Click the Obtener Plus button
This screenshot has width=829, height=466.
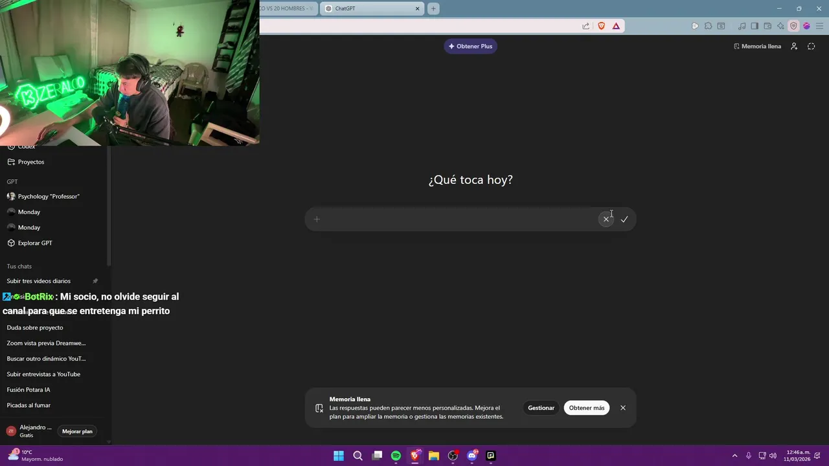pyautogui.click(x=470, y=47)
